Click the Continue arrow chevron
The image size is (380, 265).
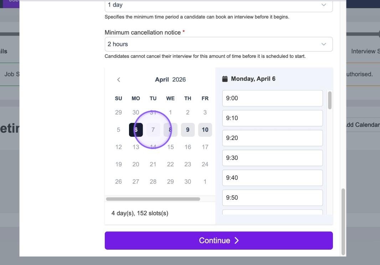tap(236, 241)
